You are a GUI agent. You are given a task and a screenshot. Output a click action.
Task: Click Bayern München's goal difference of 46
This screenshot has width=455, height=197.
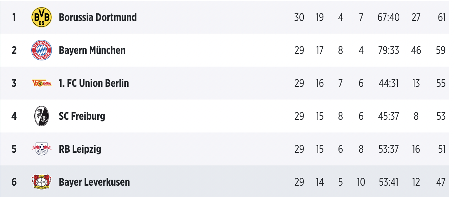(x=416, y=50)
